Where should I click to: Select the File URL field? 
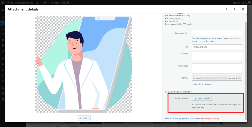(x=217, y=78)
